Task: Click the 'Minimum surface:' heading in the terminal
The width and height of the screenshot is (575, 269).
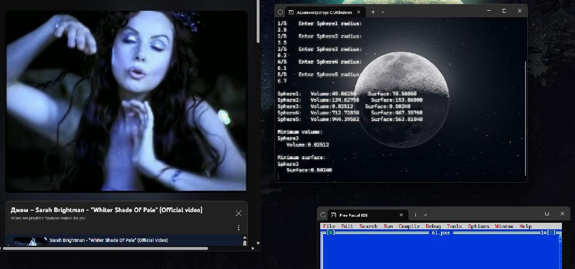Action: point(302,158)
